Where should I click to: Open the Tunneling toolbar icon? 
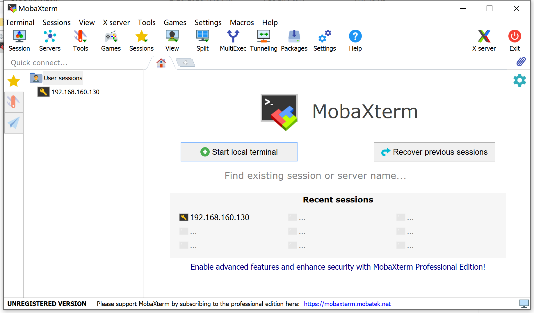click(x=264, y=41)
